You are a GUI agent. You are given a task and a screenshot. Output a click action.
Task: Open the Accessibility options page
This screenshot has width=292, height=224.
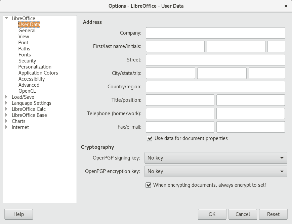point(32,79)
